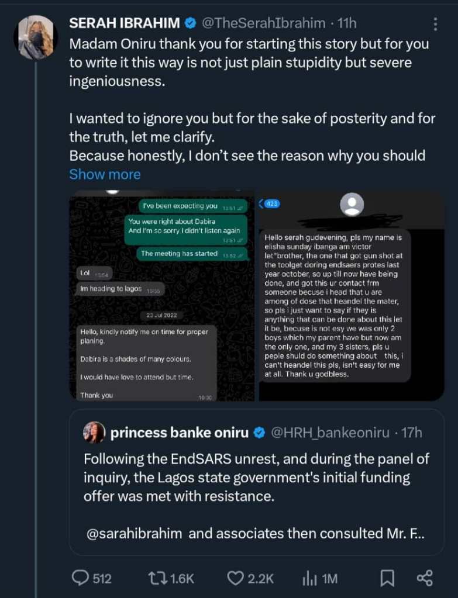Like the tweet with the heart icon

click(x=235, y=578)
